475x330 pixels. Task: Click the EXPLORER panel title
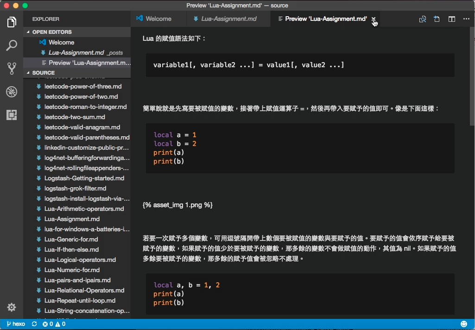pyautogui.click(x=46, y=19)
